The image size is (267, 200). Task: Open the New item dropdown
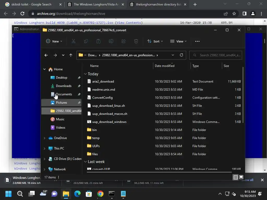click(x=54, y=41)
